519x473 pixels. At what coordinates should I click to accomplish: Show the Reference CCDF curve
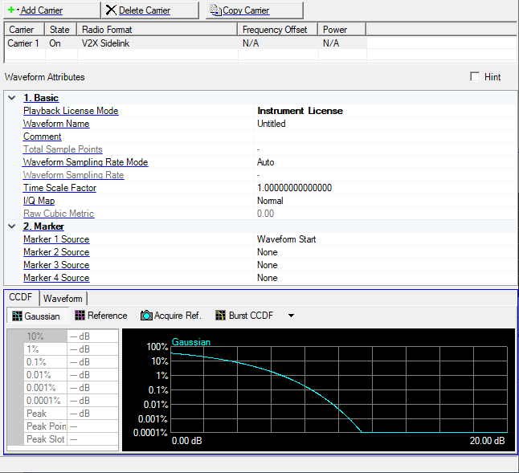[x=80, y=316]
